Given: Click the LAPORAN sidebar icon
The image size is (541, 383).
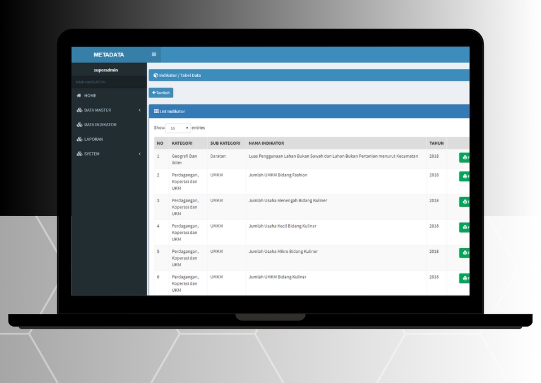Looking at the screenshot, I should coord(79,139).
